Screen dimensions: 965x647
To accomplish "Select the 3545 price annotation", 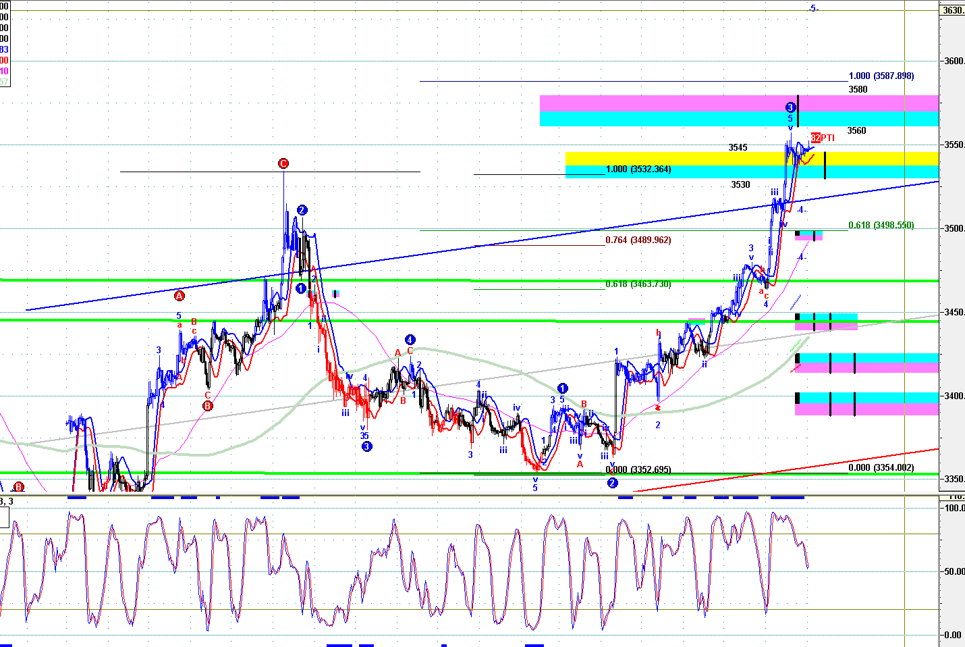I will coord(738,148).
